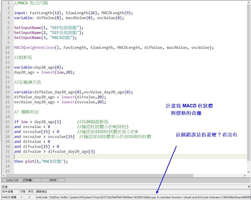Click the //MACD 程式代碼 comment on line 1
The image size is (251, 200).
point(31,3)
